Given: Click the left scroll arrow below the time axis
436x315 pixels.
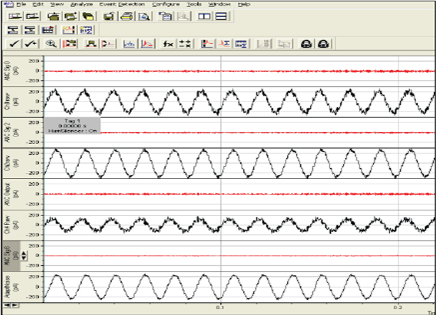Looking at the screenshot, I should 5,305.
